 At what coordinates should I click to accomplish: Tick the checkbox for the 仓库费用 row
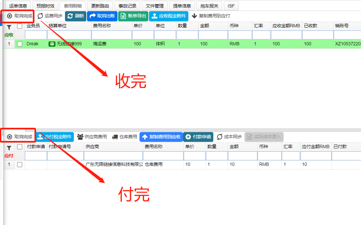pyautogui.click(x=20, y=164)
